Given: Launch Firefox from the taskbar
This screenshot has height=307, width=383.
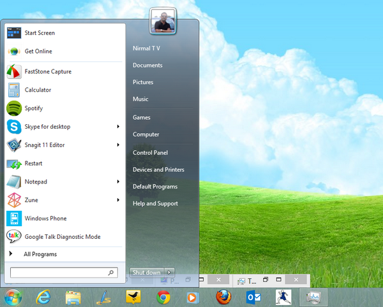Looking at the screenshot, I should click(x=223, y=297).
